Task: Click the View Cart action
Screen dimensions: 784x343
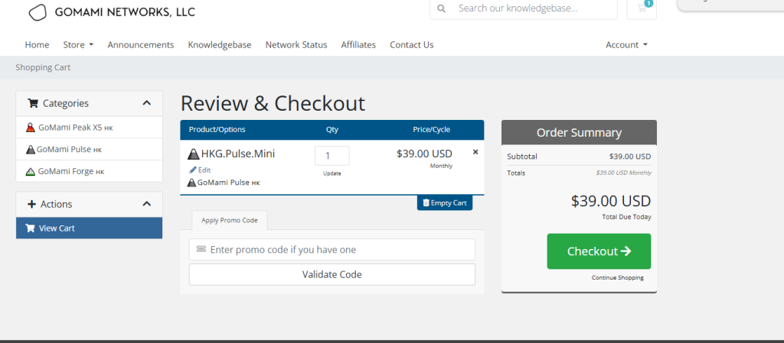Action: [89, 228]
